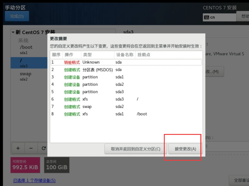Select row 6 创建格式 xfs sda3
The width and height of the screenshot is (249, 186).
point(126,99)
